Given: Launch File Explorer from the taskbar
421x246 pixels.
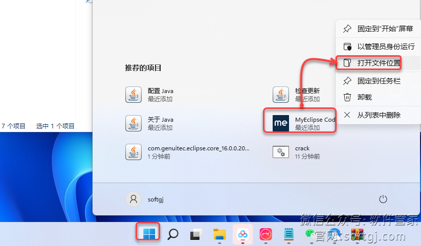Looking at the screenshot, I should point(219,234).
